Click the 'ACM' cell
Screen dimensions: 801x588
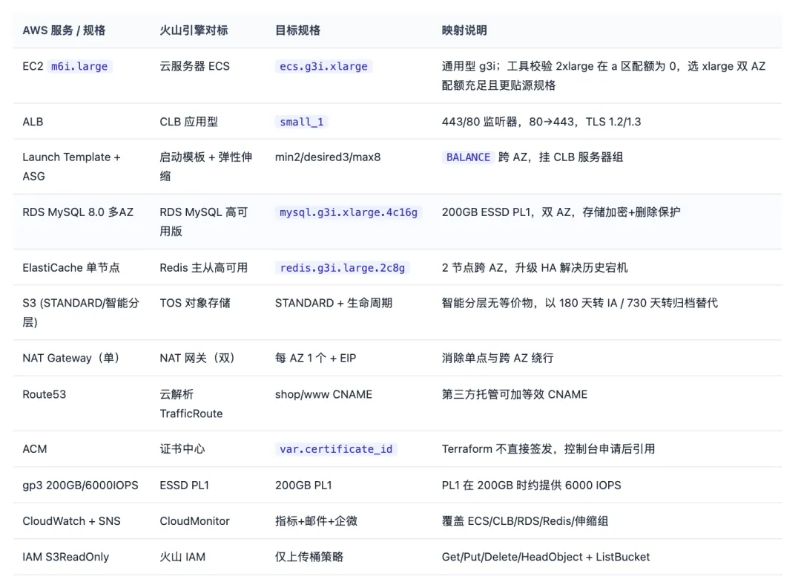(x=34, y=449)
